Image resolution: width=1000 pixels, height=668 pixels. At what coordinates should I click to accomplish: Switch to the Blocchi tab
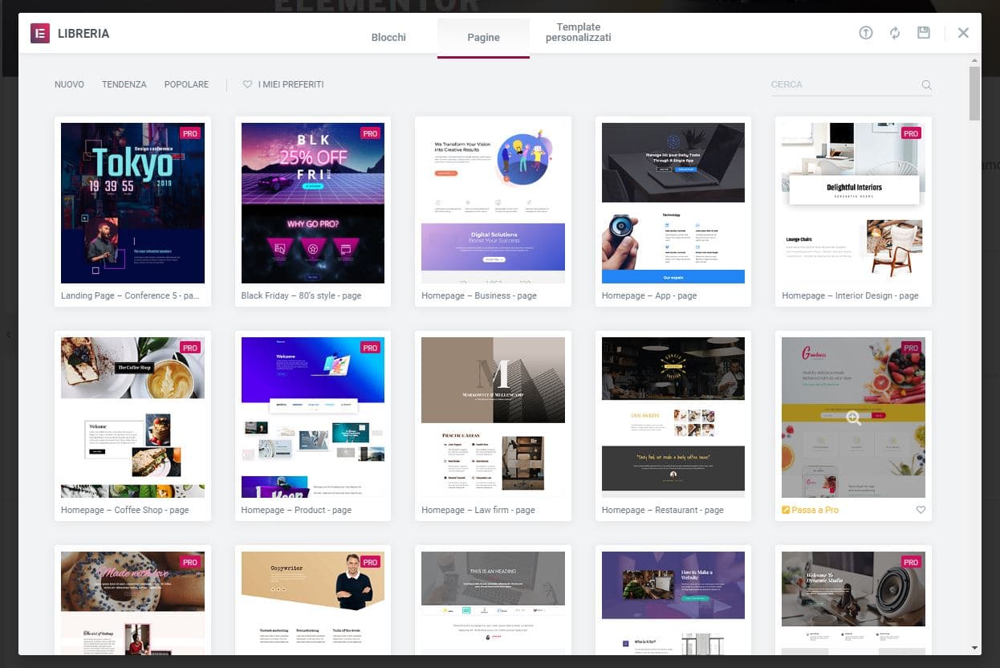(388, 37)
